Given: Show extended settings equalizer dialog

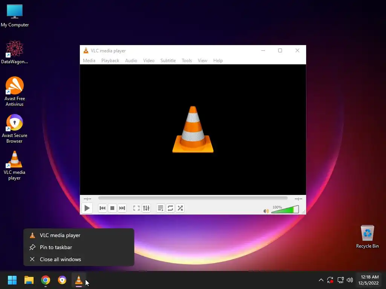Looking at the screenshot, I should pos(146,208).
